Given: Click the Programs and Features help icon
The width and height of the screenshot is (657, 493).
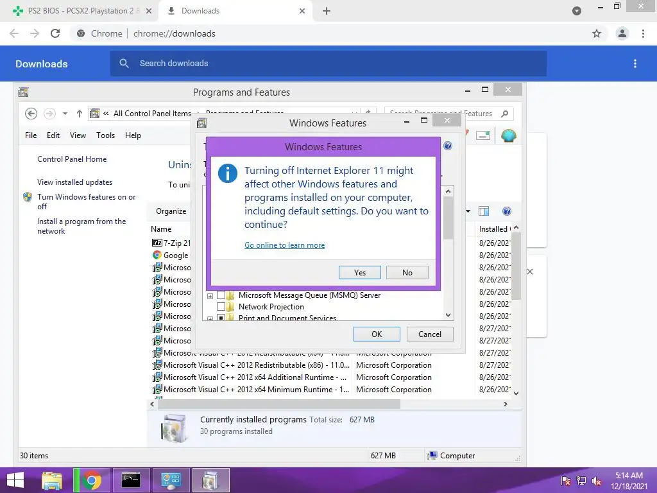Looking at the screenshot, I should point(507,211).
